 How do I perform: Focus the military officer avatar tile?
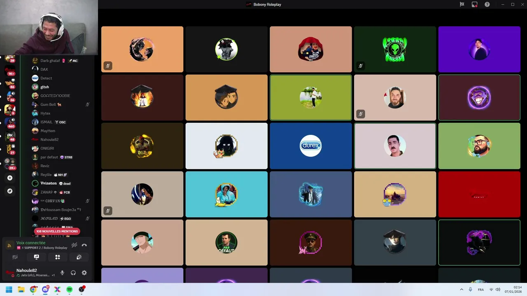(x=311, y=243)
